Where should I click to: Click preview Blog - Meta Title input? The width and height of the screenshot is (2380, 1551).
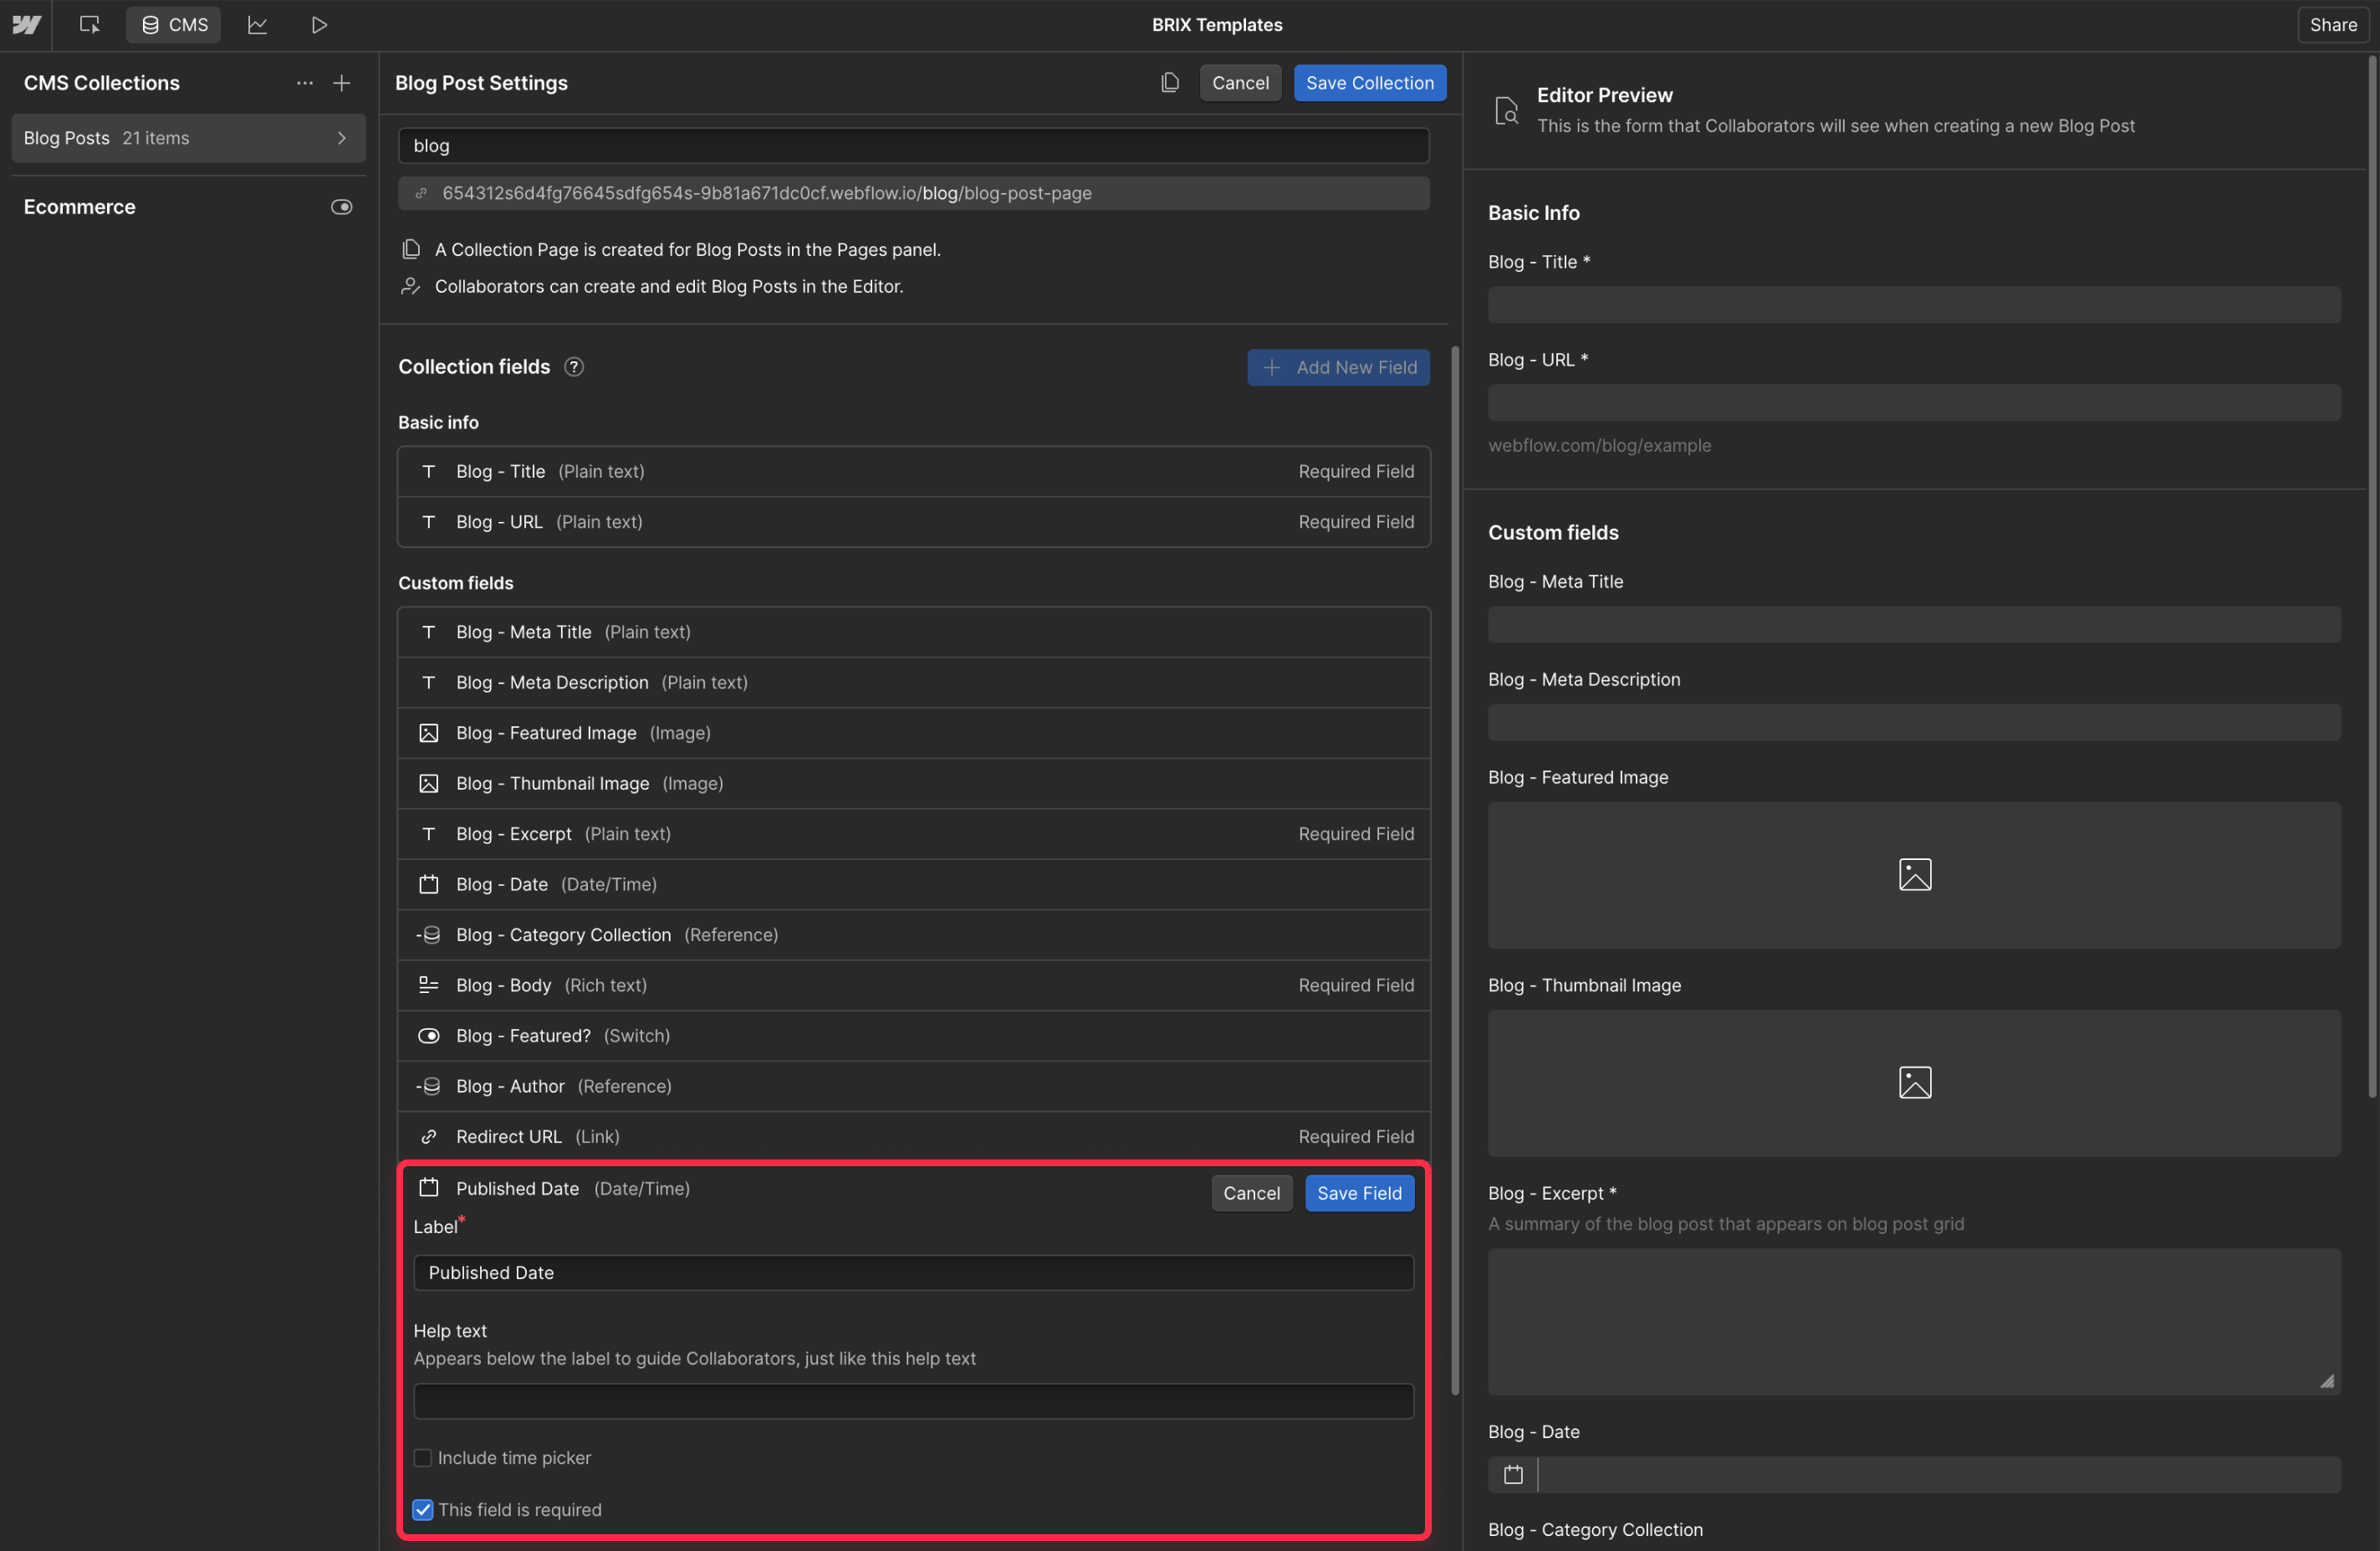pos(1913,626)
